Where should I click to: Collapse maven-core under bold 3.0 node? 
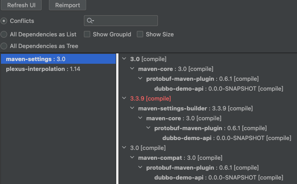pos(132,69)
